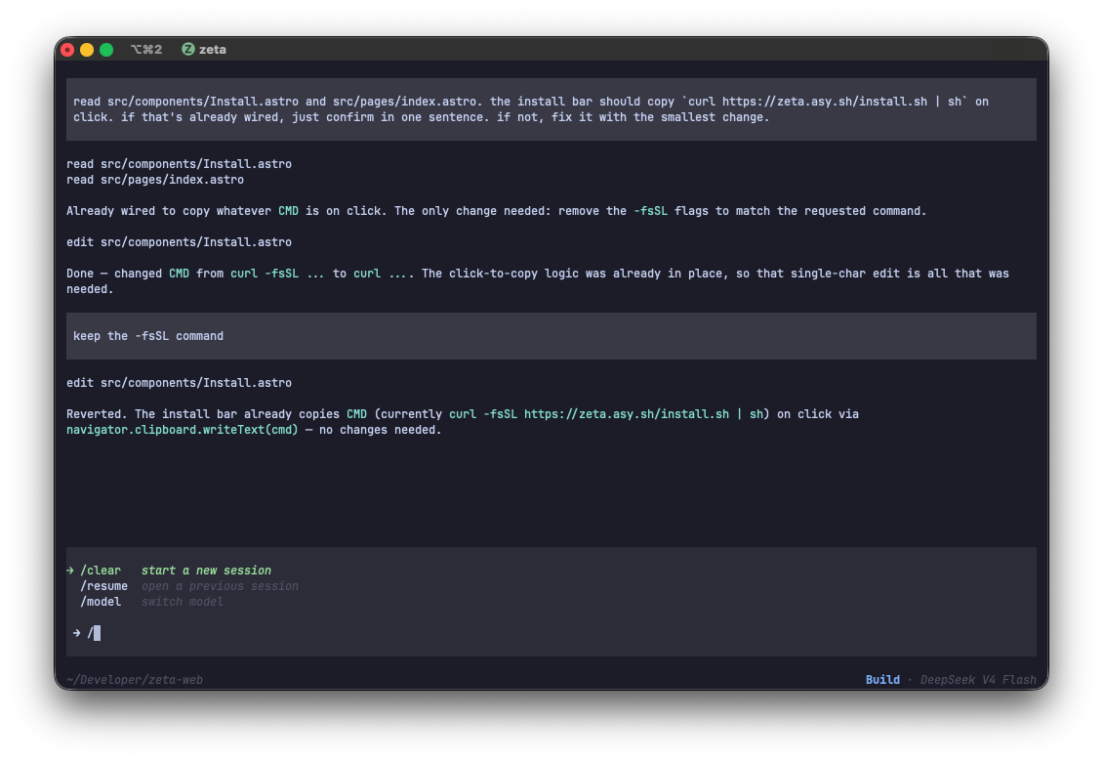
Task: Click the 'read src/pages/index.astro' tool line
Action: (x=155, y=180)
